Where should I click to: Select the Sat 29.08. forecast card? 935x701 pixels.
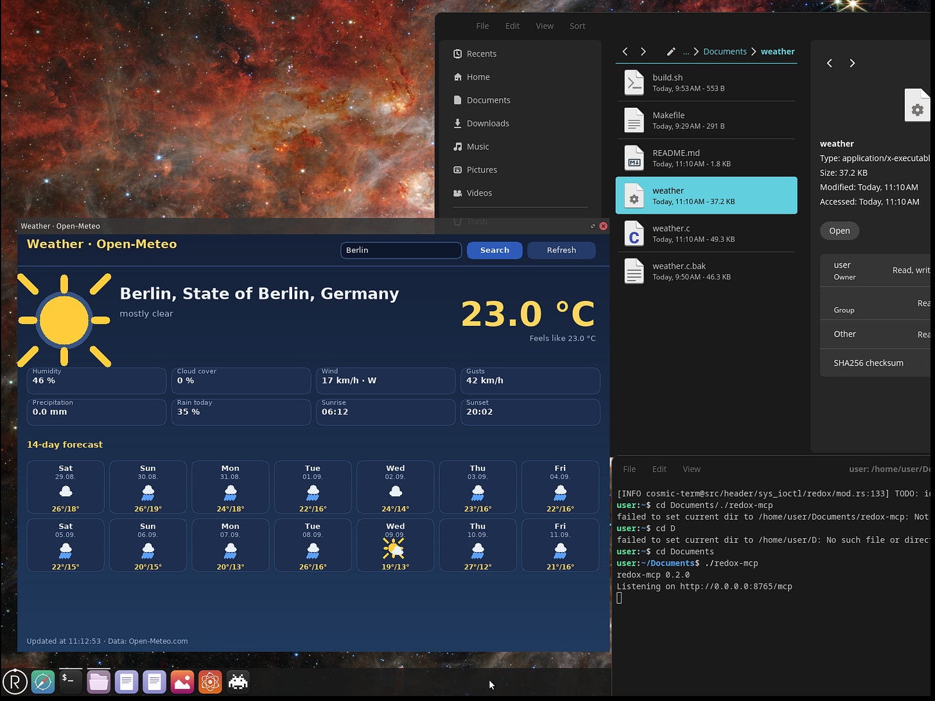coord(66,487)
